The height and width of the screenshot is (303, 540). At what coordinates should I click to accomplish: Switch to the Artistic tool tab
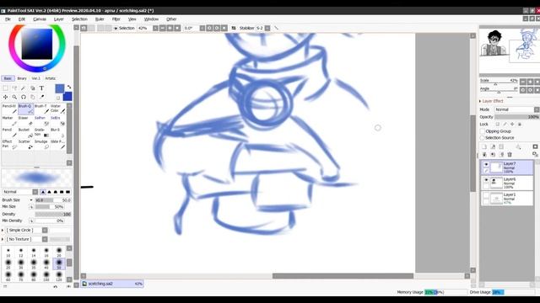click(51, 78)
